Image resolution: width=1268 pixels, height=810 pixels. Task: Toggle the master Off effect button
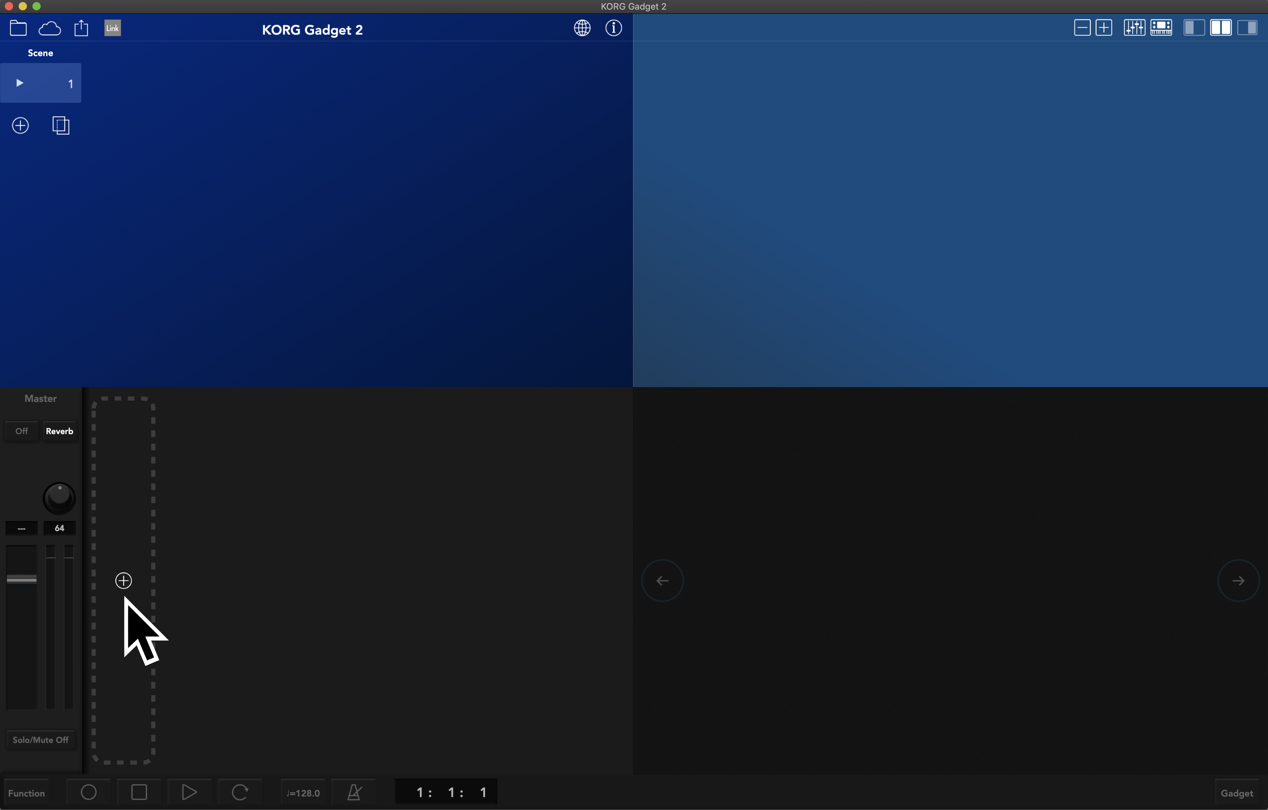coord(22,431)
